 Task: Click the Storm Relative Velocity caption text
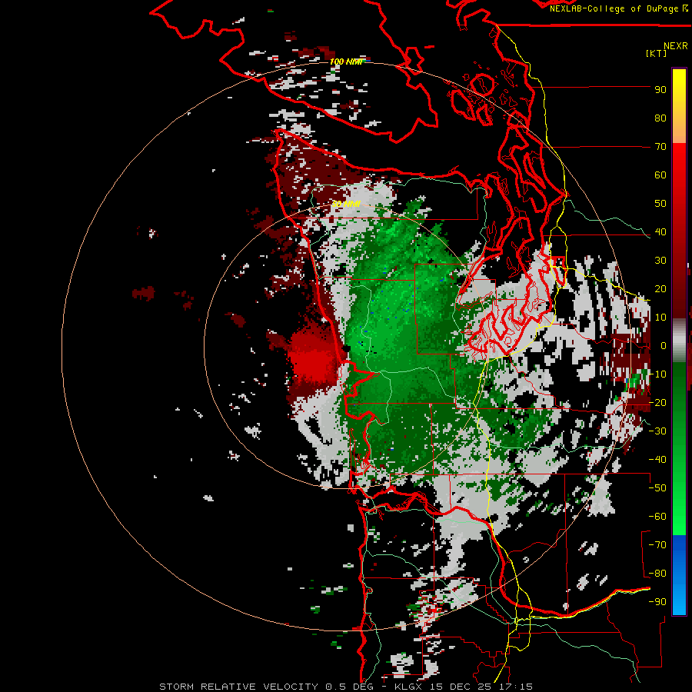click(x=345, y=687)
